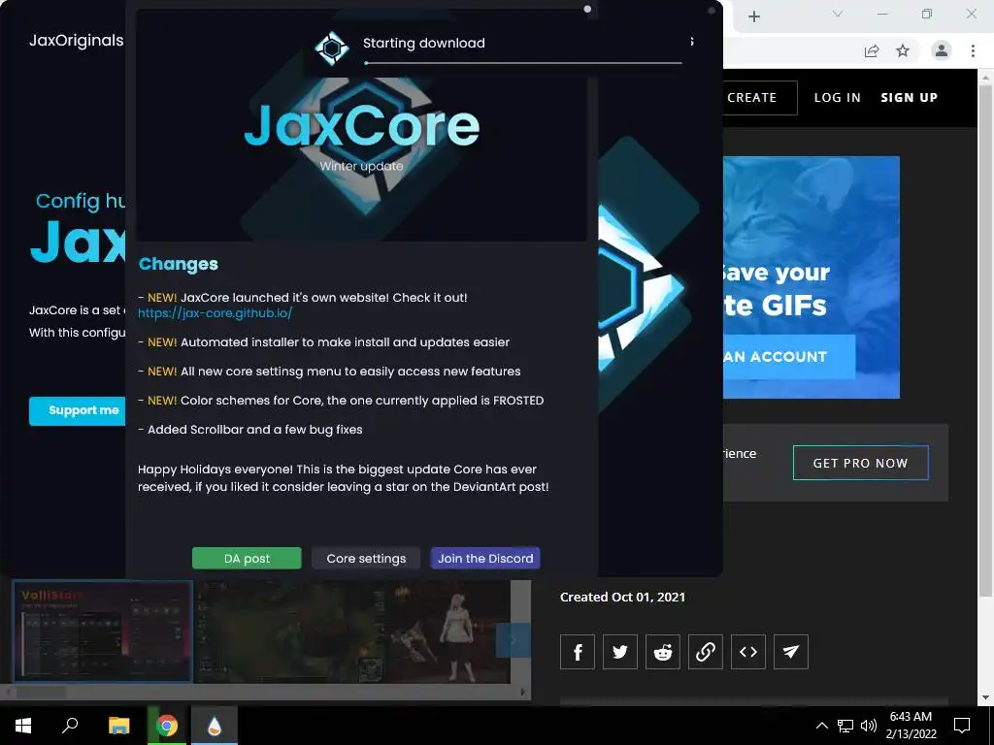
Task: Click the Starting download progress bar
Action: (x=523, y=63)
